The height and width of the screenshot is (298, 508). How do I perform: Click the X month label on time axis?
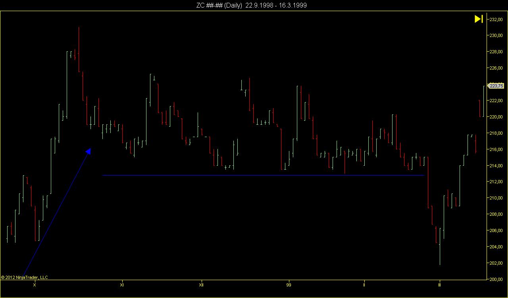coord(35,285)
